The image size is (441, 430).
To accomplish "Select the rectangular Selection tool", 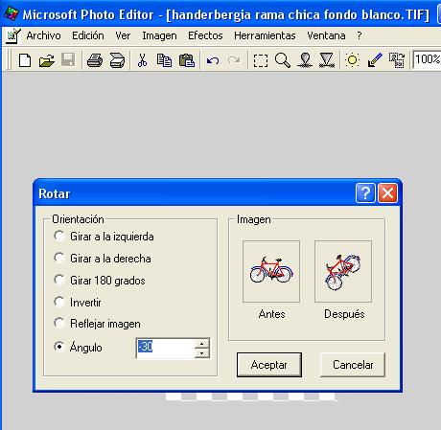I will tap(261, 60).
